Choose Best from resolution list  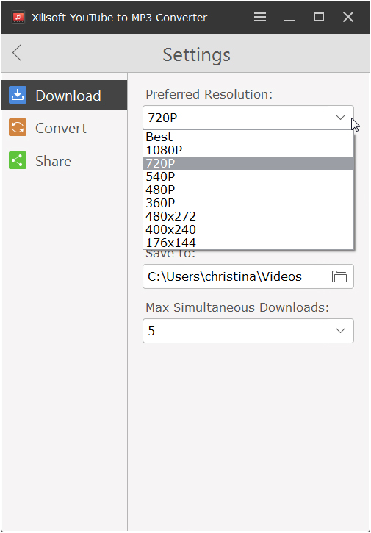tap(248, 137)
